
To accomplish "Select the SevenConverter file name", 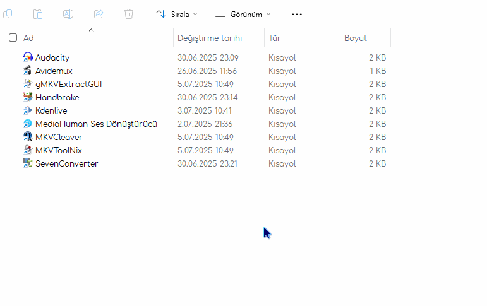I will pos(67,163).
